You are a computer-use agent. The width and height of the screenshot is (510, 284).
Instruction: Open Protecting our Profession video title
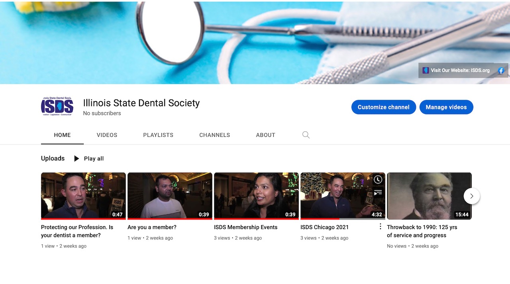pos(77,231)
